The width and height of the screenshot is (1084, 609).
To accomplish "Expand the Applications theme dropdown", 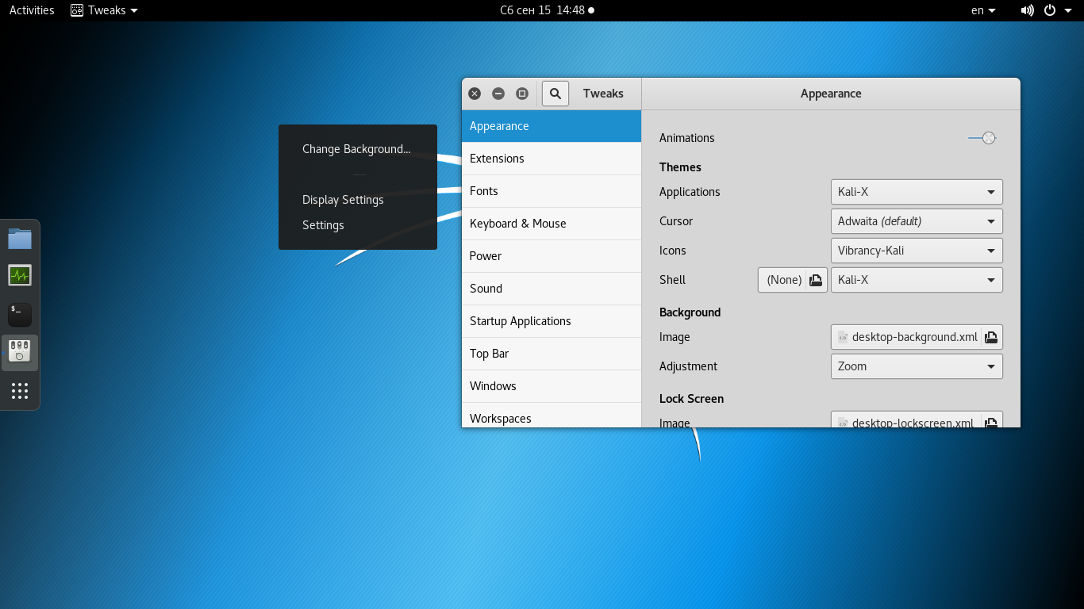I will (917, 192).
